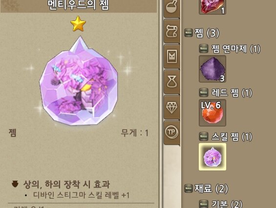Select the TP premium items tab
This screenshot has width=276, height=208.
[172, 132]
